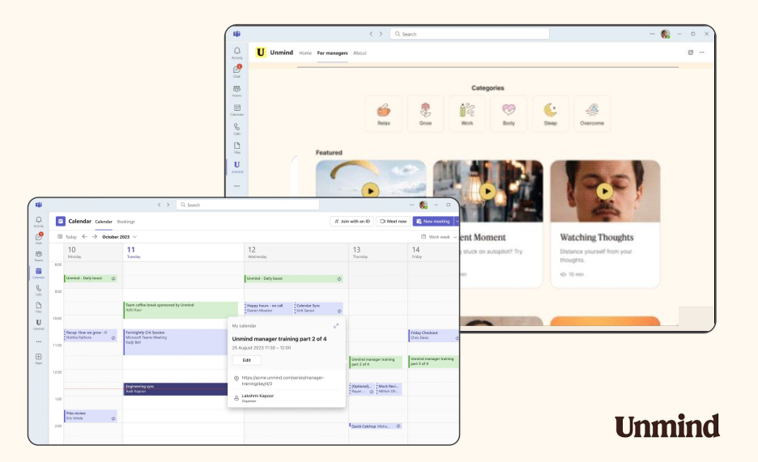
Task: Expand the October 2023 month picker
Action: coord(135,237)
